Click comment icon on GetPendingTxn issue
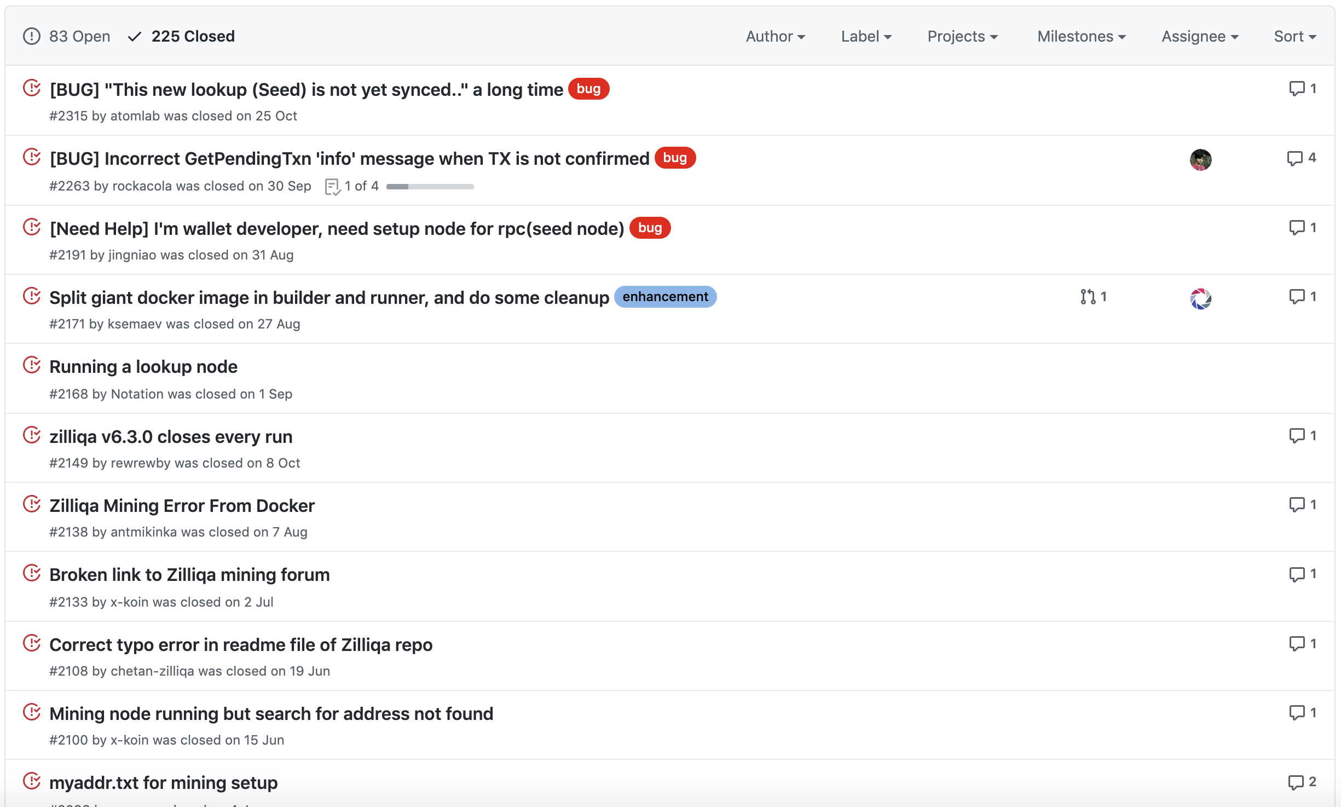The width and height of the screenshot is (1341, 807). pos(1294,158)
